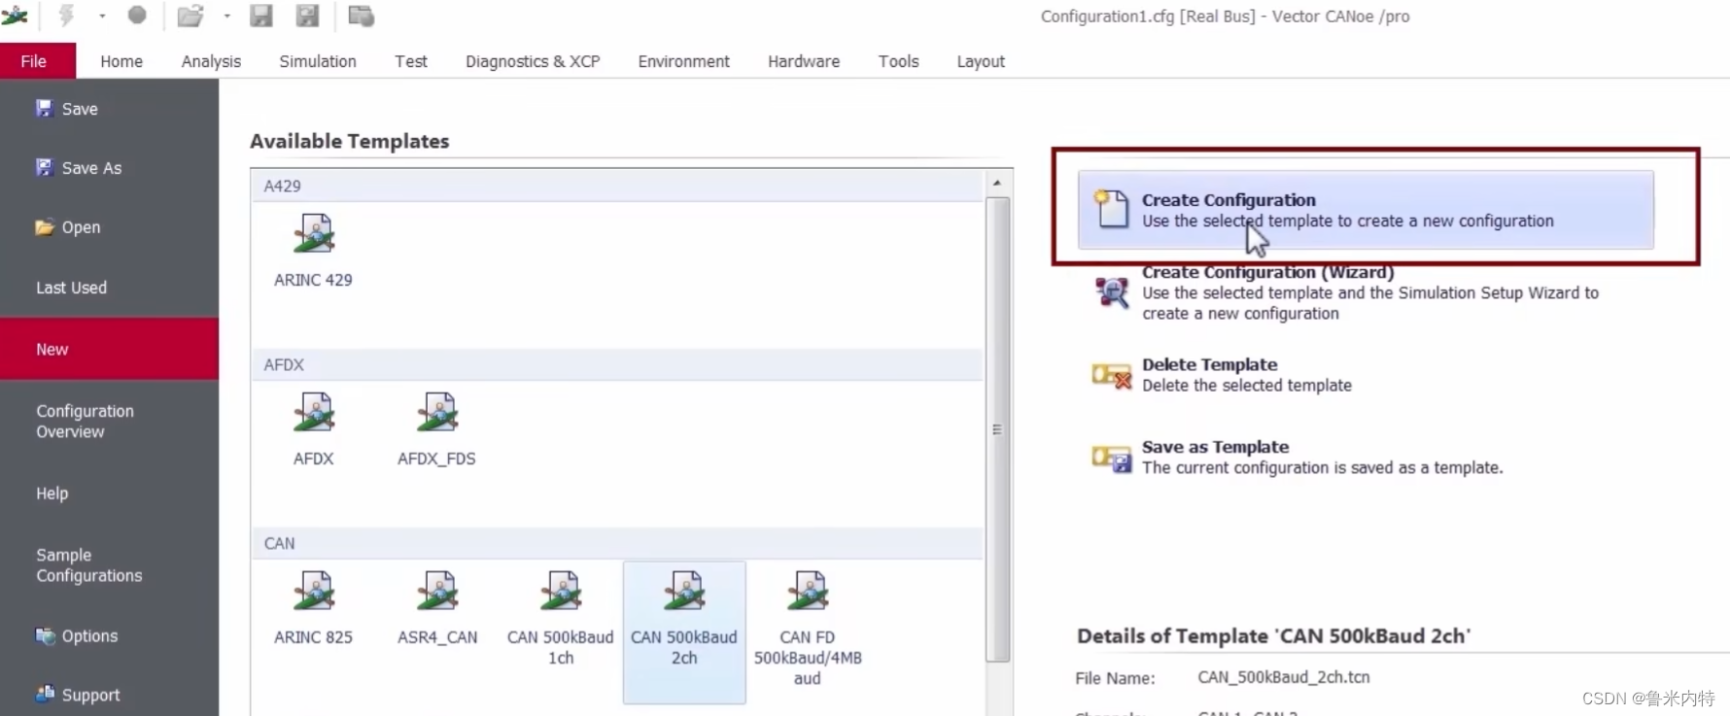Click the Save As icon in the sidebar
The height and width of the screenshot is (716, 1730).
pos(44,167)
